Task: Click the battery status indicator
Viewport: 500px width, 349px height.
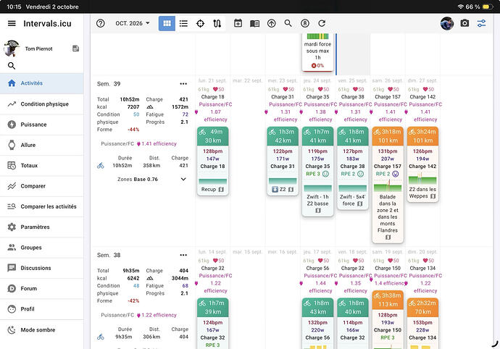Action: [487, 7]
